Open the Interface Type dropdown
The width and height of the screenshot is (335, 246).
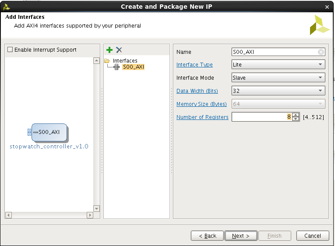279,64
